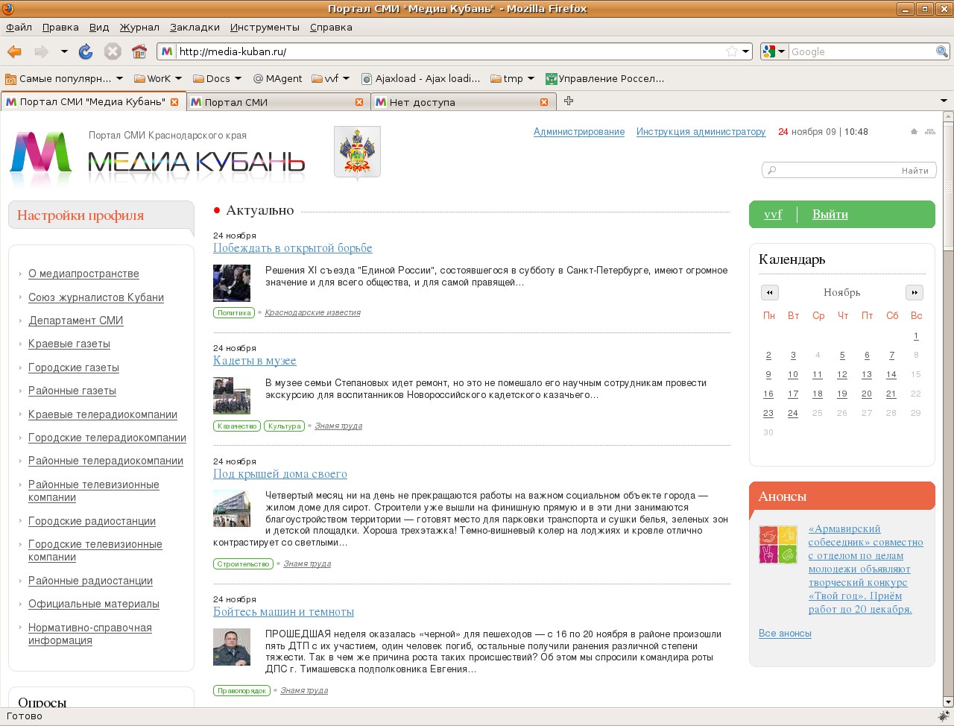Viewport: 954px width, 726px height.
Task: Click the small home icon beside the date
Action: (x=914, y=132)
